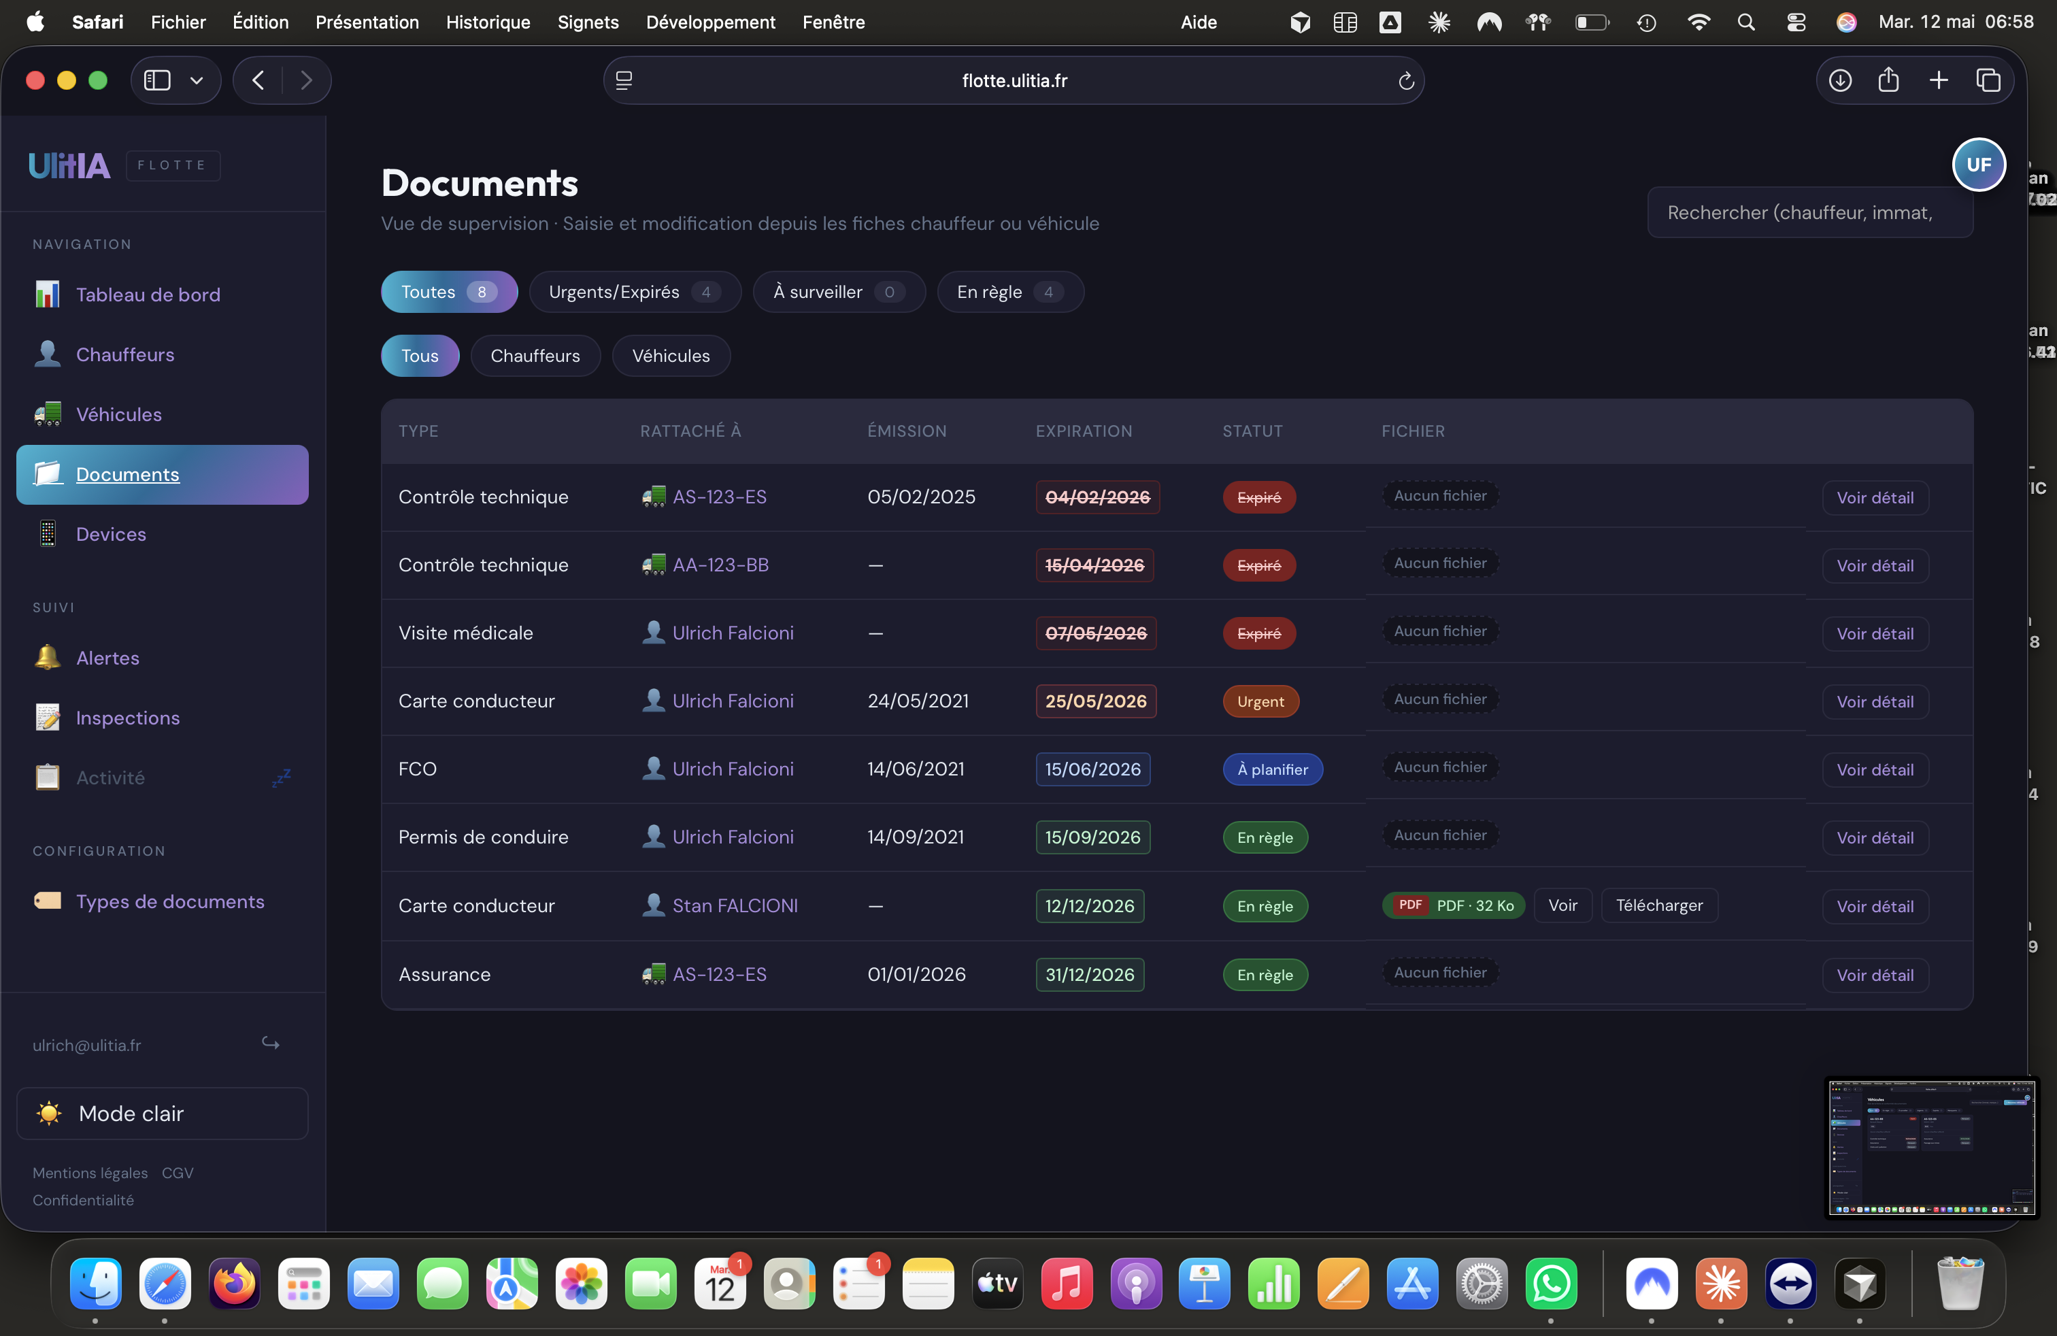Open Voir détail for Visite médicale
This screenshot has width=2057, height=1336.
1875,634
